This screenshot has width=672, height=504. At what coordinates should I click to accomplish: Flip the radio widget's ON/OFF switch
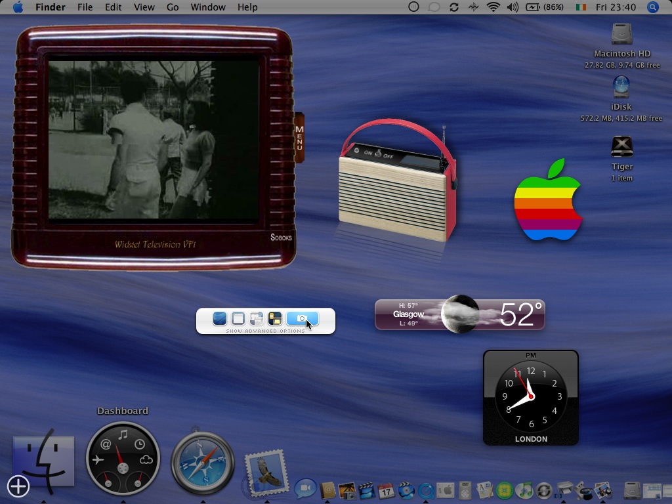378,153
